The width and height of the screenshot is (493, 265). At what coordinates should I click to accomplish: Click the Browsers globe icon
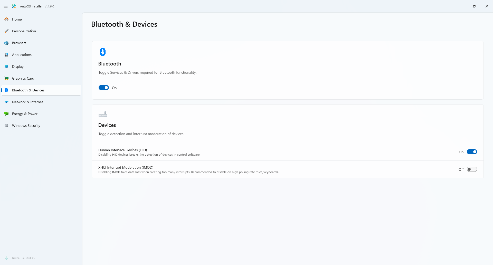[6, 43]
